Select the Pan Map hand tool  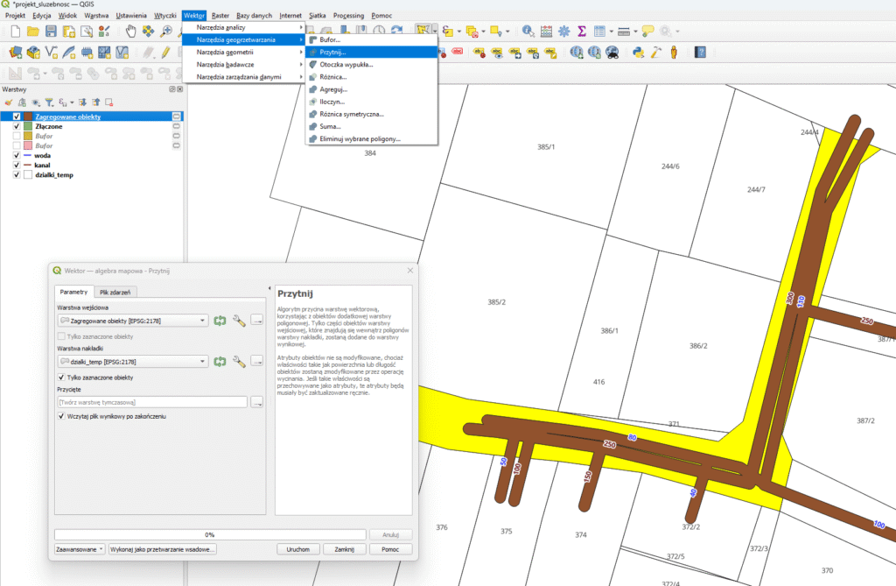click(x=130, y=31)
